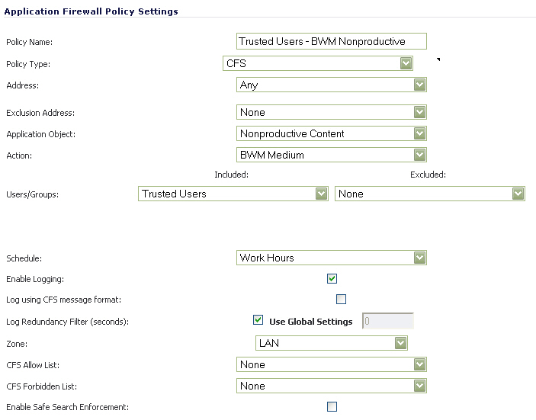Click the Policy Name text field
536x420 pixels.
(x=331, y=41)
